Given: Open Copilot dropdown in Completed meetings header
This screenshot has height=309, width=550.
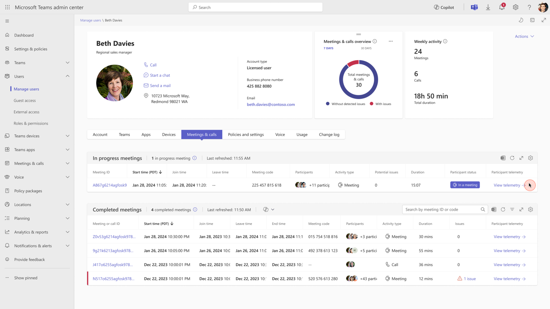Looking at the screenshot, I should tap(269, 209).
